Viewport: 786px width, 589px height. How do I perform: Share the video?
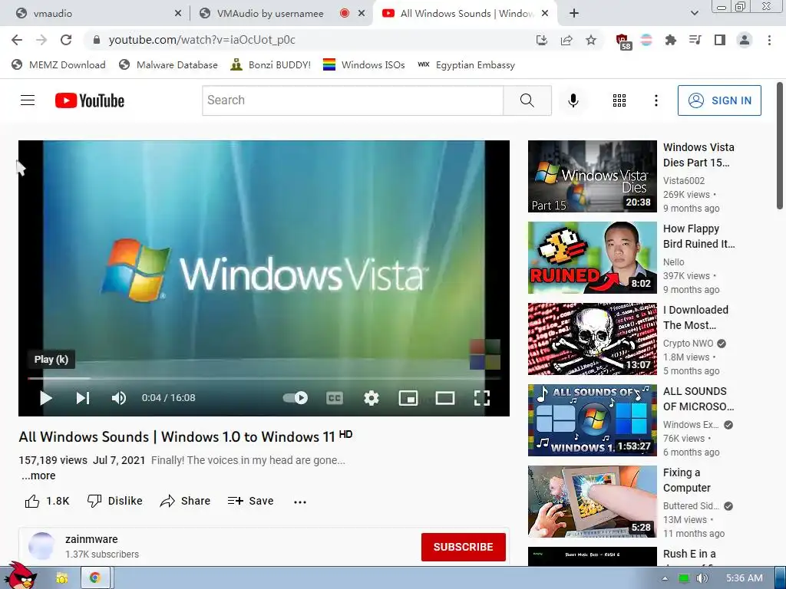185,501
